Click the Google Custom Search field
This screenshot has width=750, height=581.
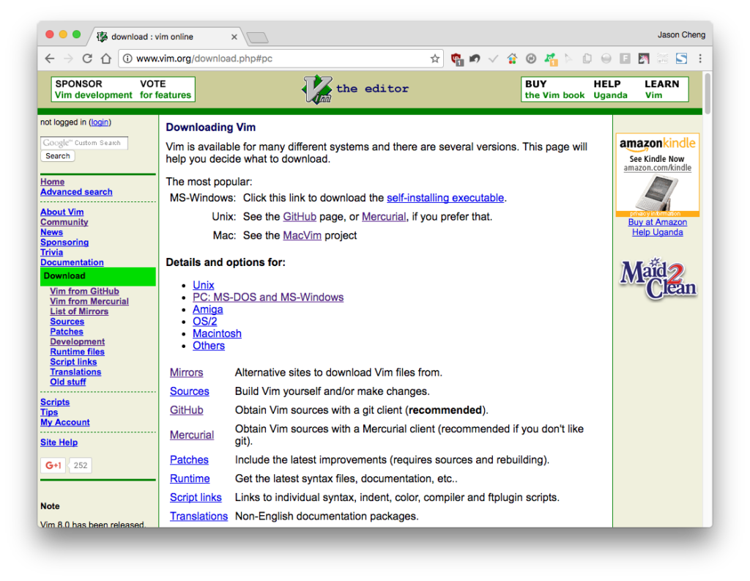[84, 143]
